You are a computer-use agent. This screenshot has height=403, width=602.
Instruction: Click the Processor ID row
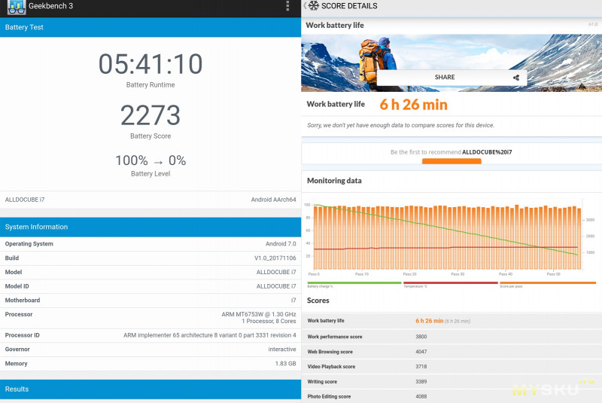tap(150, 335)
